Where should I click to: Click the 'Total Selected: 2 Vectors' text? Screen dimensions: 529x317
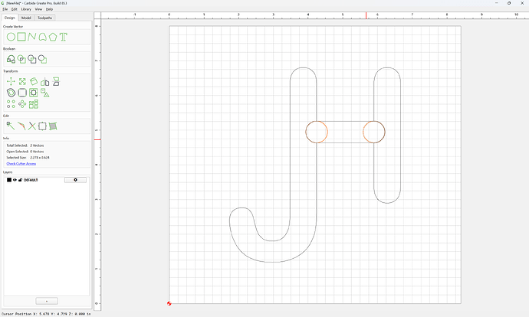25,145
